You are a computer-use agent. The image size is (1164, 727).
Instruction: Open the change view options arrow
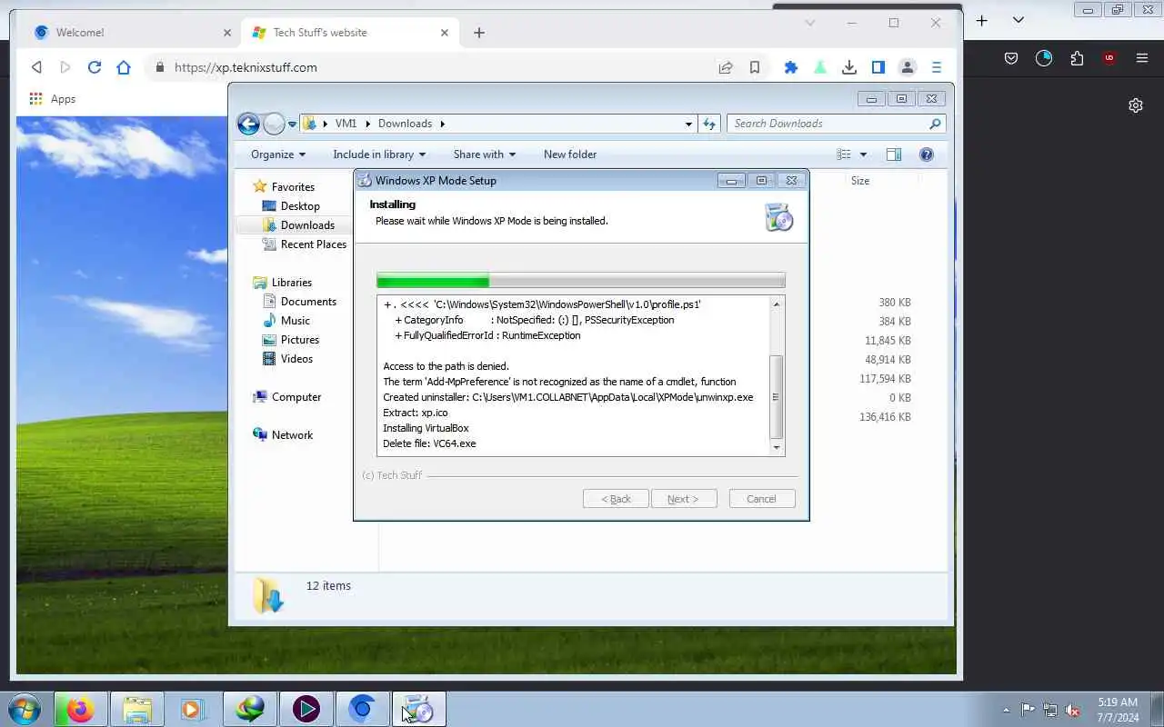pos(863,154)
